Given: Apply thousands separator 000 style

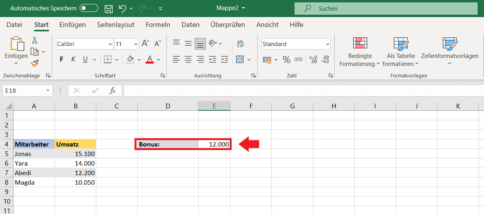Looking at the screenshot, I should [x=299, y=60].
